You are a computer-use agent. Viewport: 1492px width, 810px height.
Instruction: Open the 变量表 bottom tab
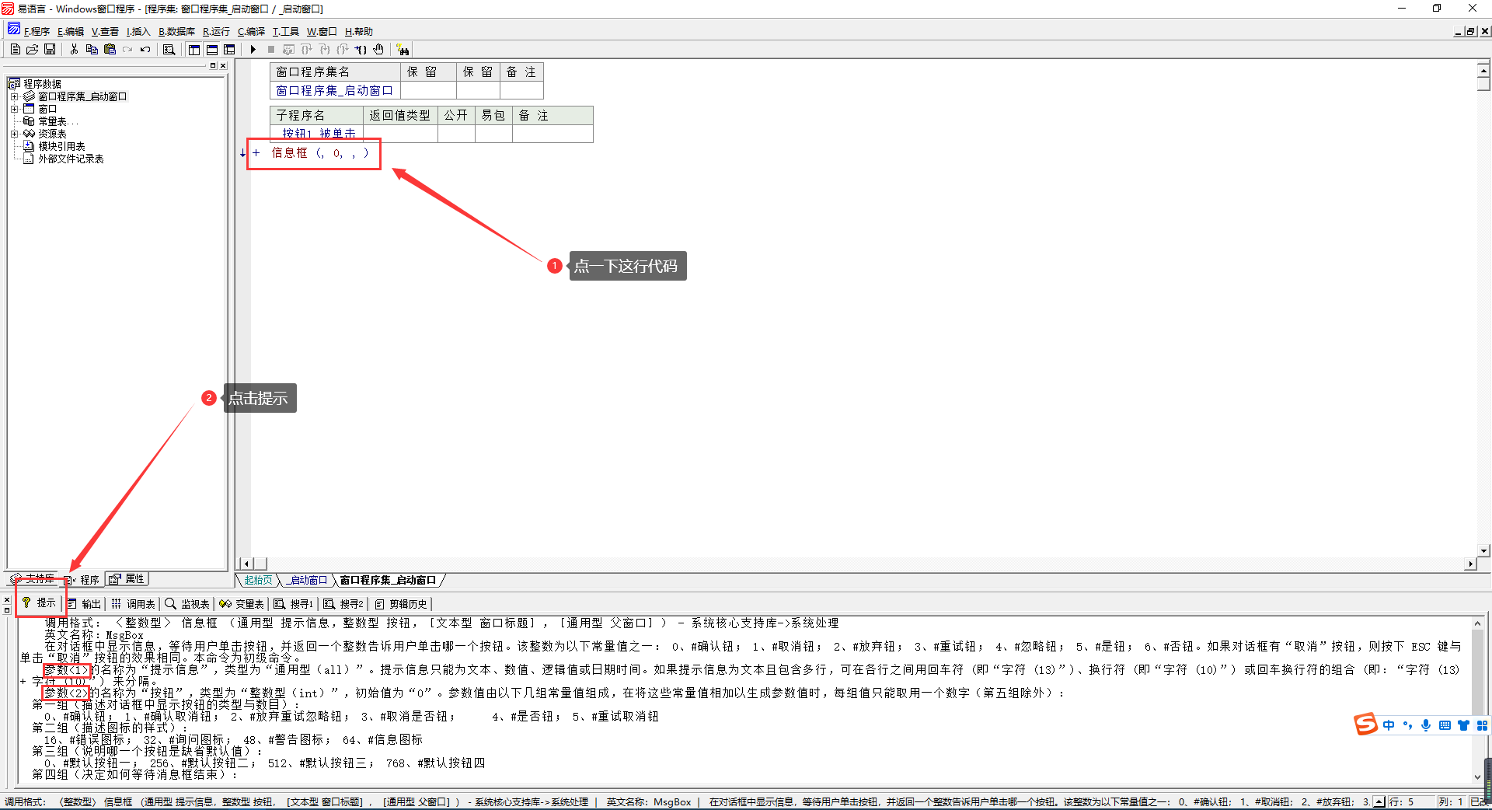pos(242,603)
